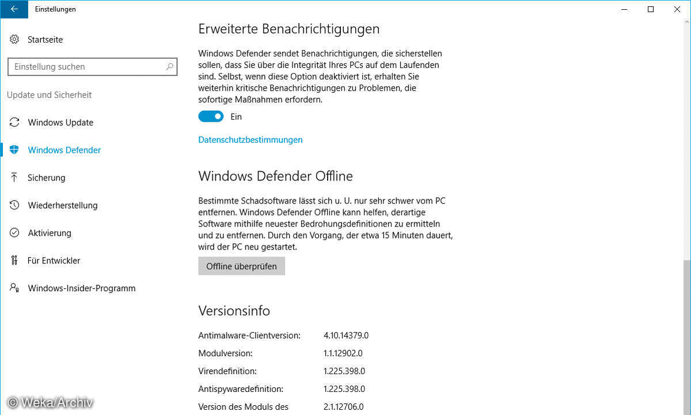Image resolution: width=691 pixels, height=415 pixels.
Task: Click the Virendefinition label
Action: (x=227, y=371)
